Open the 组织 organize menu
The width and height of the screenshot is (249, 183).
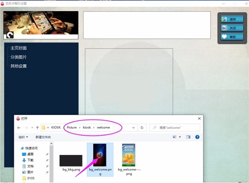(x=23, y=137)
